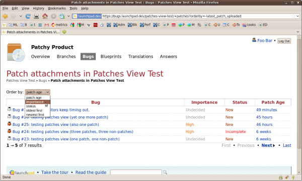Open the ED bookmark

[x=263, y=25]
